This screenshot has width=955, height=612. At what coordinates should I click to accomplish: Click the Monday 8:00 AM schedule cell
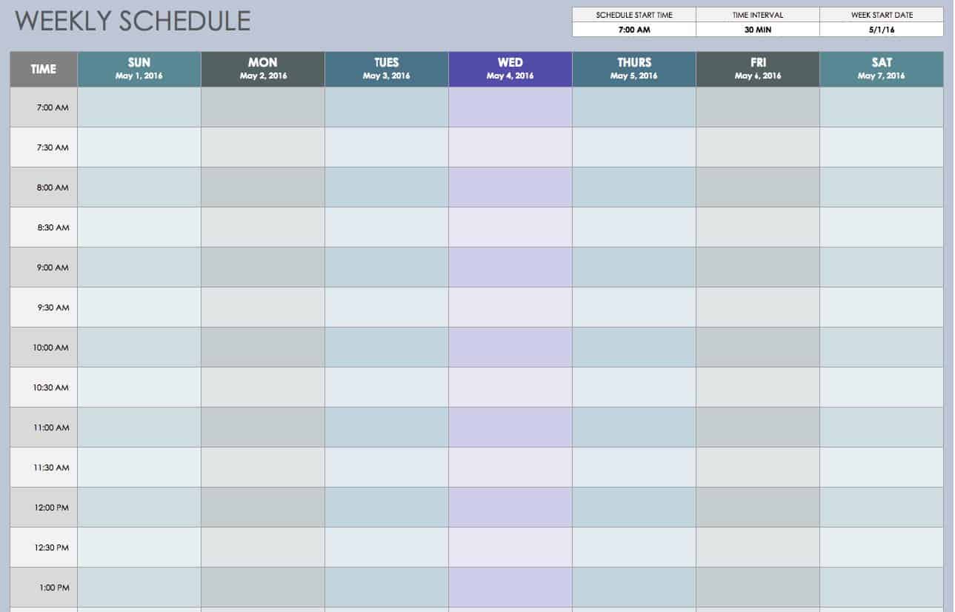(x=262, y=187)
